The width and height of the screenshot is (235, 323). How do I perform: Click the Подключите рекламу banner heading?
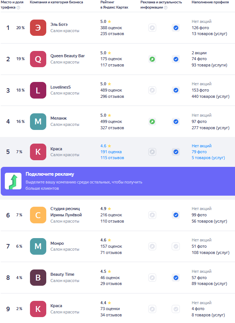tap(50, 174)
